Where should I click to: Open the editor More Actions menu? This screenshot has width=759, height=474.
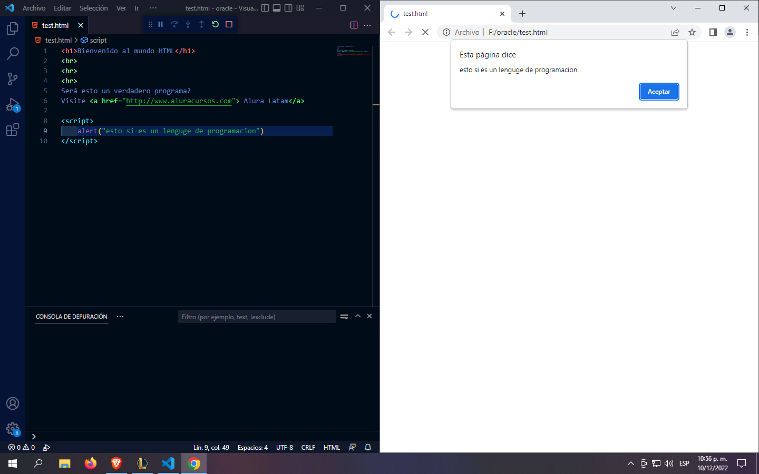pyautogui.click(x=367, y=25)
